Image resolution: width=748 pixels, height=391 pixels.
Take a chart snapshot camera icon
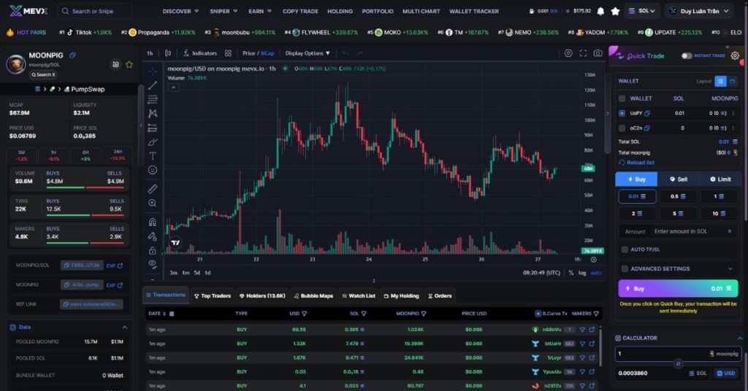coord(598,53)
